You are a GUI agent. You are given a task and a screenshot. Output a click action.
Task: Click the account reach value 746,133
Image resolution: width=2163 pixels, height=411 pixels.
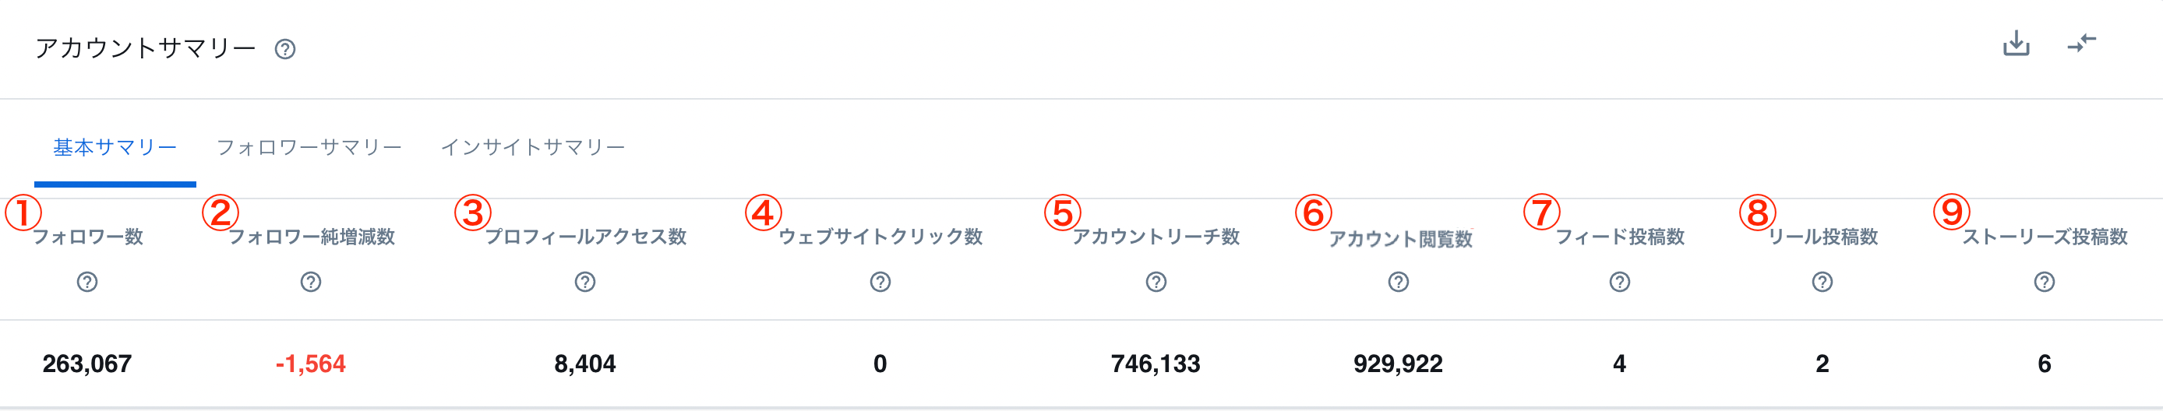1156,364
